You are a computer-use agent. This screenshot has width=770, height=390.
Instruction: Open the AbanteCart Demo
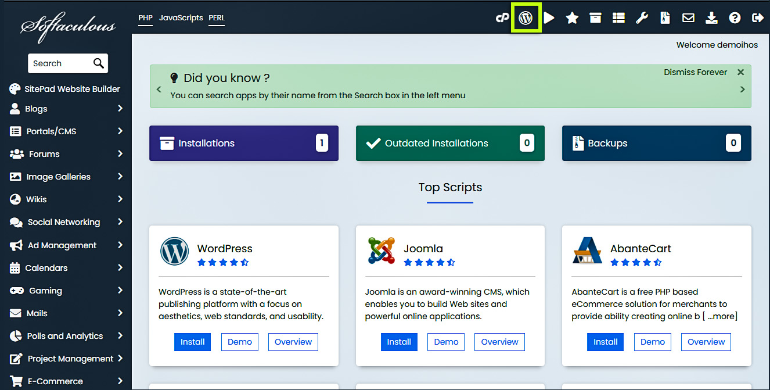pyautogui.click(x=653, y=342)
